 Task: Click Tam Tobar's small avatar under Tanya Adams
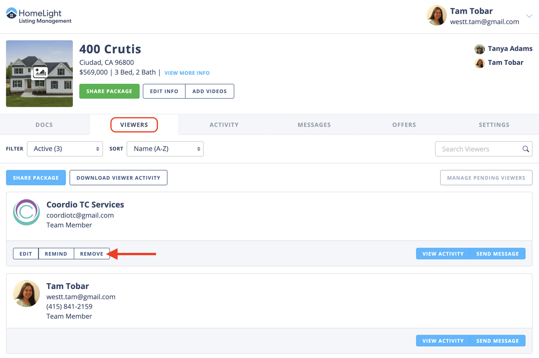pos(479,63)
